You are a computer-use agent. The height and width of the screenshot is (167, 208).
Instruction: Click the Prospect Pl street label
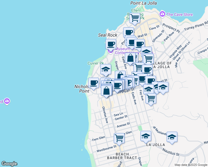click(171, 28)
